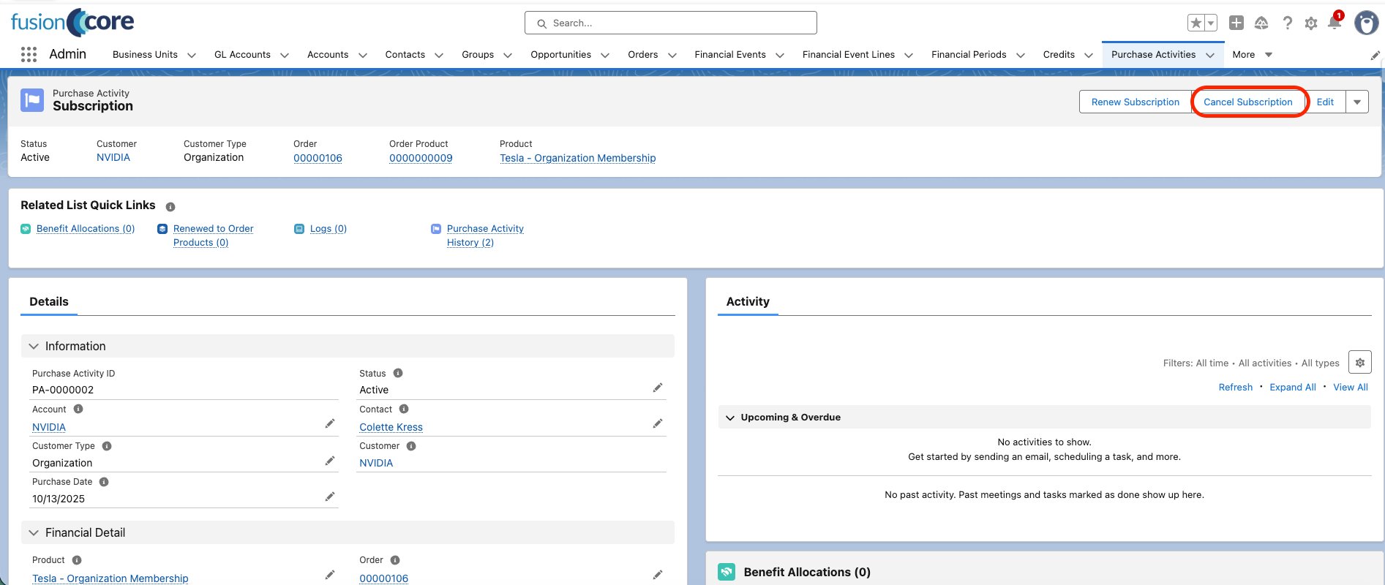This screenshot has height=585, width=1385.
Task: Show info tooltip for Related List Quick Links
Action: (x=170, y=207)
